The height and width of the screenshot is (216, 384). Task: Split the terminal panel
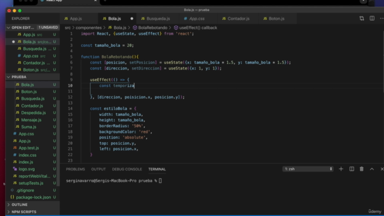click(352, 169)
